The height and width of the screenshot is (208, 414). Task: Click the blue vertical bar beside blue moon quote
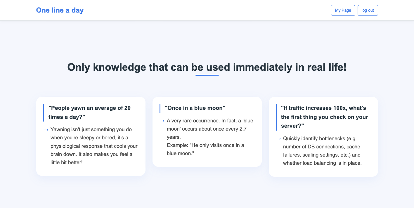(x=160, y=108)
